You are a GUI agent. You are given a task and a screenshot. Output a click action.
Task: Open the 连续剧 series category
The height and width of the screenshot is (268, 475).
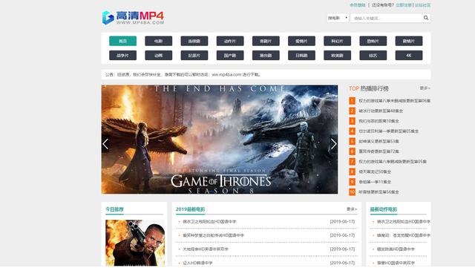click(x=194, y=41)
